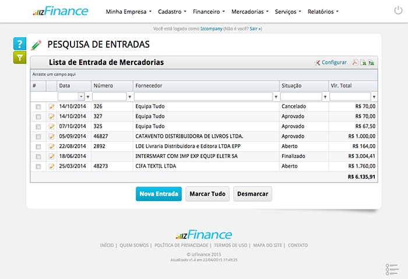The height and width of the screenshot is (279, 408).
Task: Open the Minha Empresa menu
Action: 128,12
